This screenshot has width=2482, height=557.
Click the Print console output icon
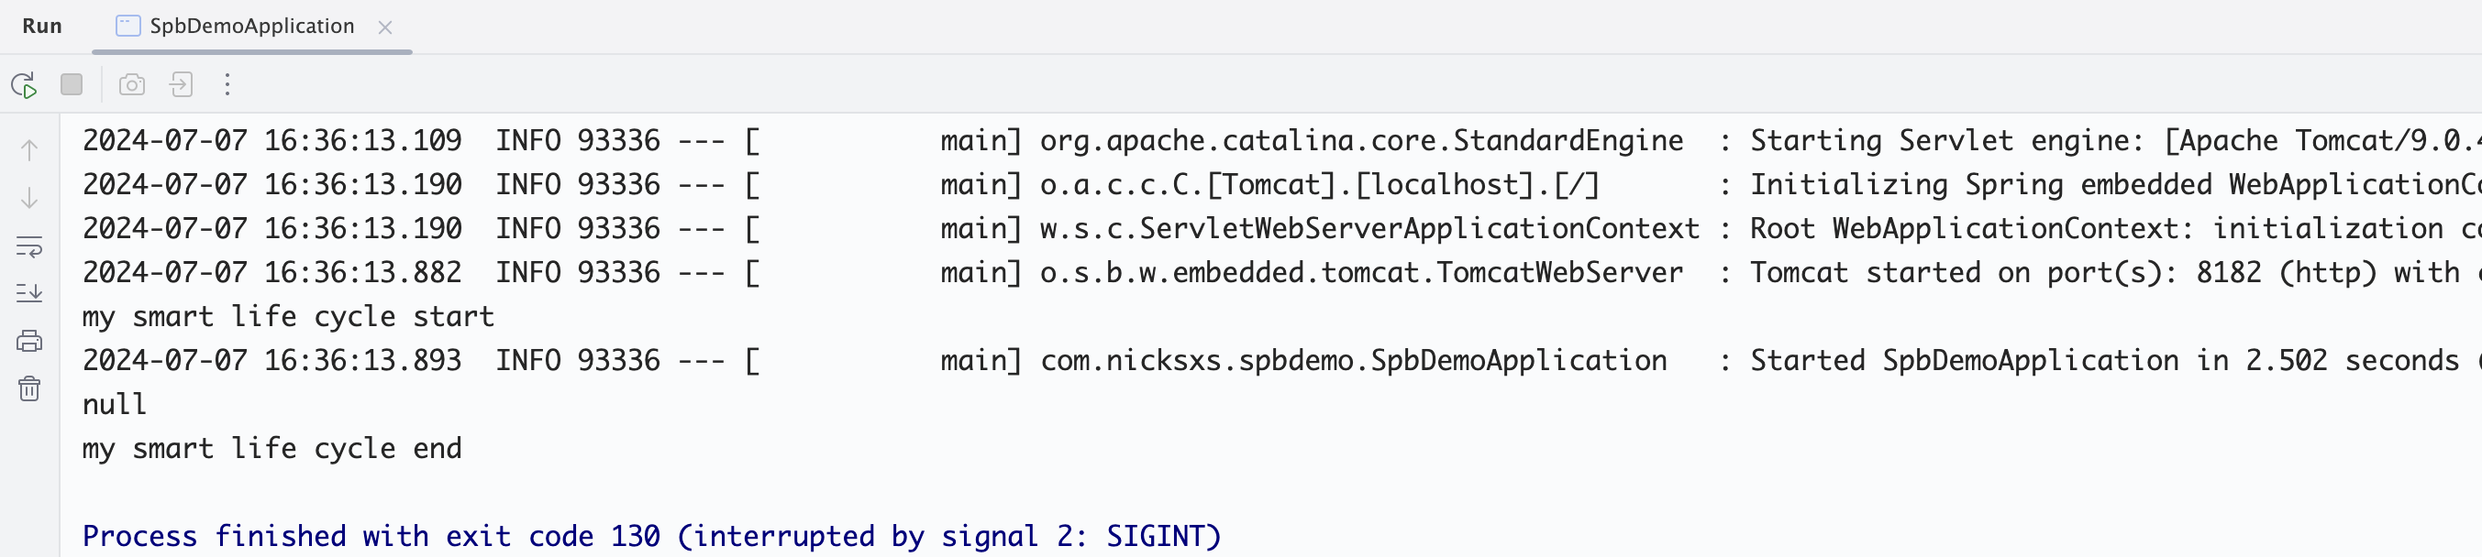30,341
